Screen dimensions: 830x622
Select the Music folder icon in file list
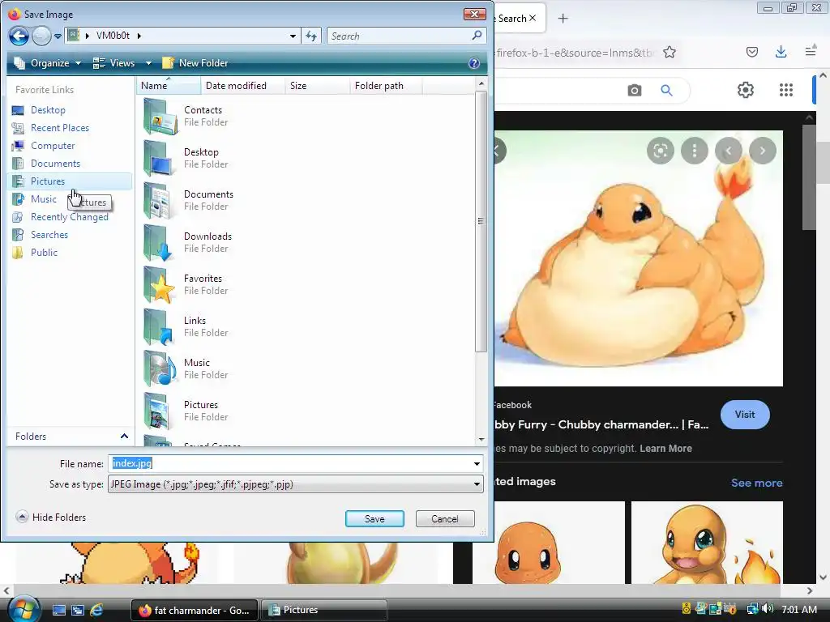pyautogui.click(x=160, y=369)
